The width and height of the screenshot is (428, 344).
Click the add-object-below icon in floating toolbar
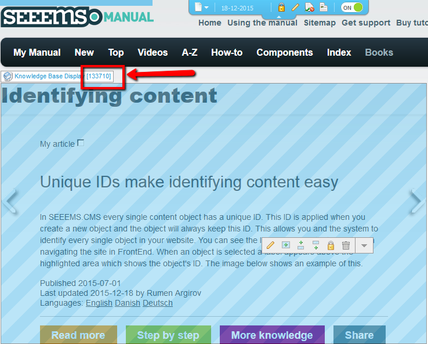(315, 245)
